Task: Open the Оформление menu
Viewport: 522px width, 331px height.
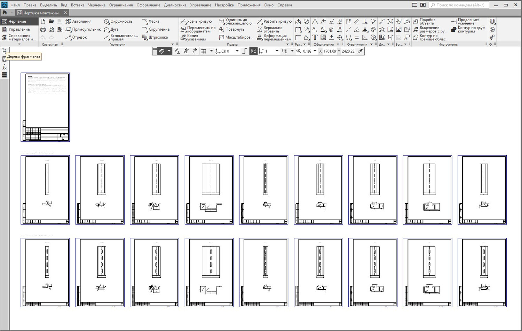Action: [148, 5]
